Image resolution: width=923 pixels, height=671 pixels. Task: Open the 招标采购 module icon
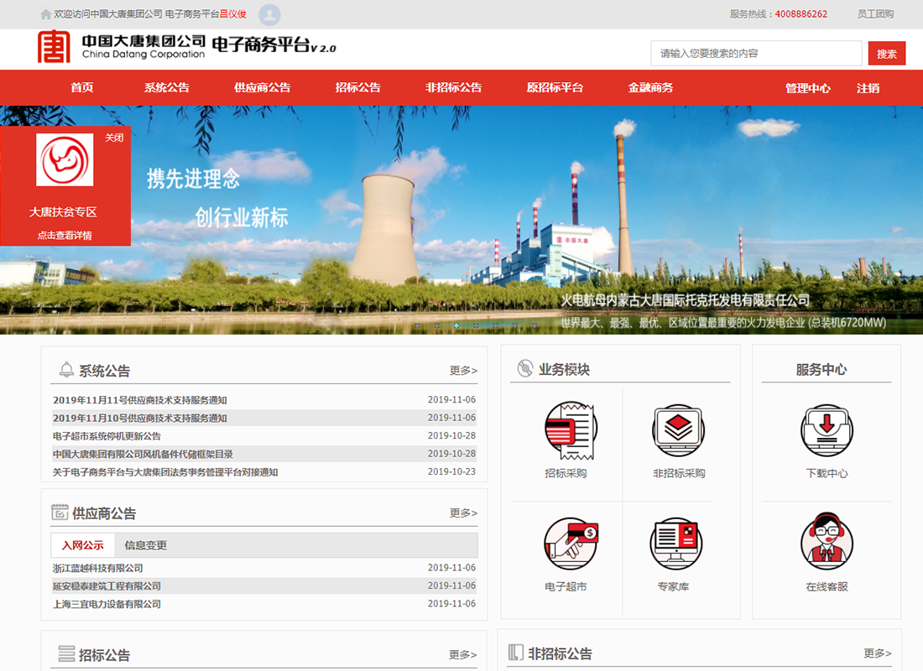(571, 430)
